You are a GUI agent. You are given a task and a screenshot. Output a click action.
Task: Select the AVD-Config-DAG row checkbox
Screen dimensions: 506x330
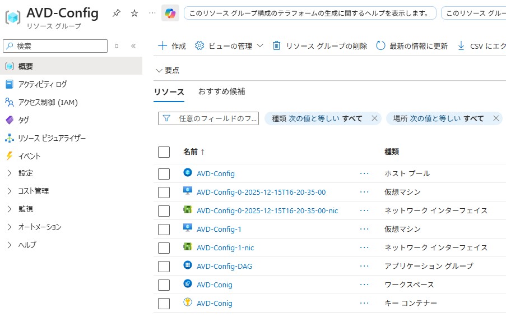(164, 267)
